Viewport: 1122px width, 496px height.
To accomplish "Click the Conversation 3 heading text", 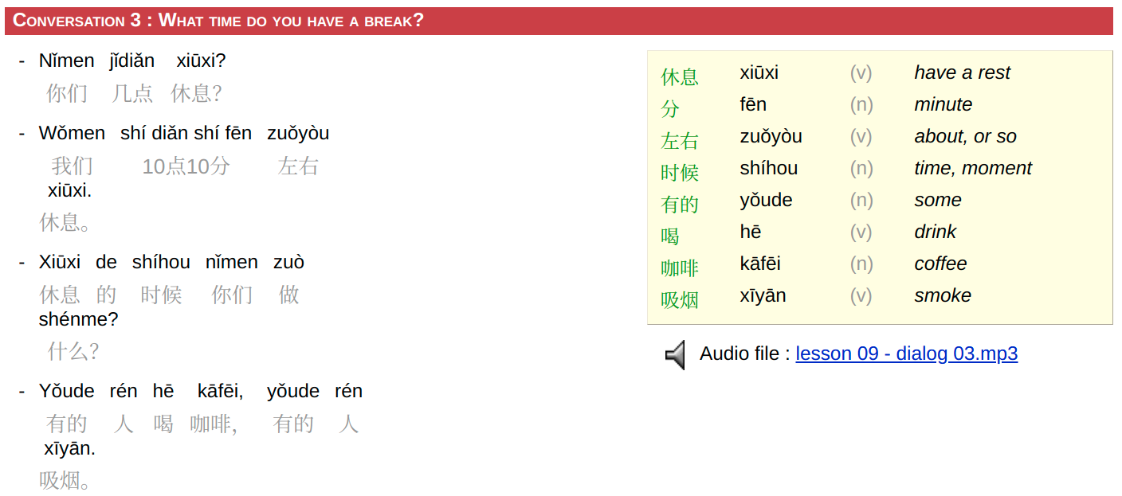I will click(x=218, y=21).
